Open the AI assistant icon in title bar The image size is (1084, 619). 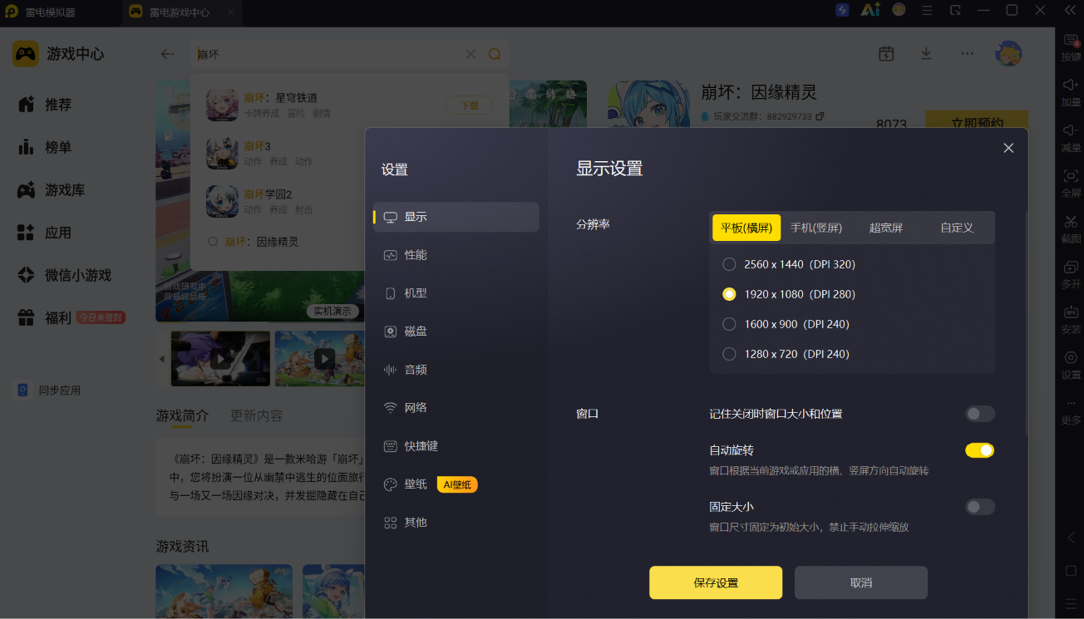870,10
